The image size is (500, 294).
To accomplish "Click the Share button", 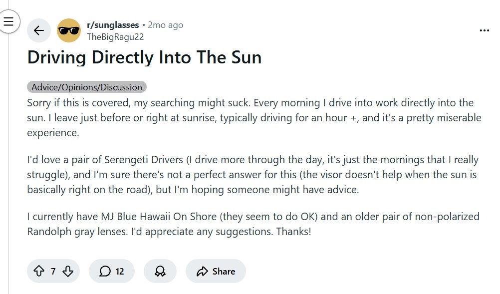I will (x=216, y=271).
